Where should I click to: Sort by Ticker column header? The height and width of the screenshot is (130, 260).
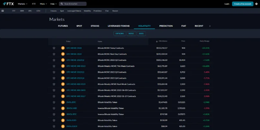pos(68,42)
